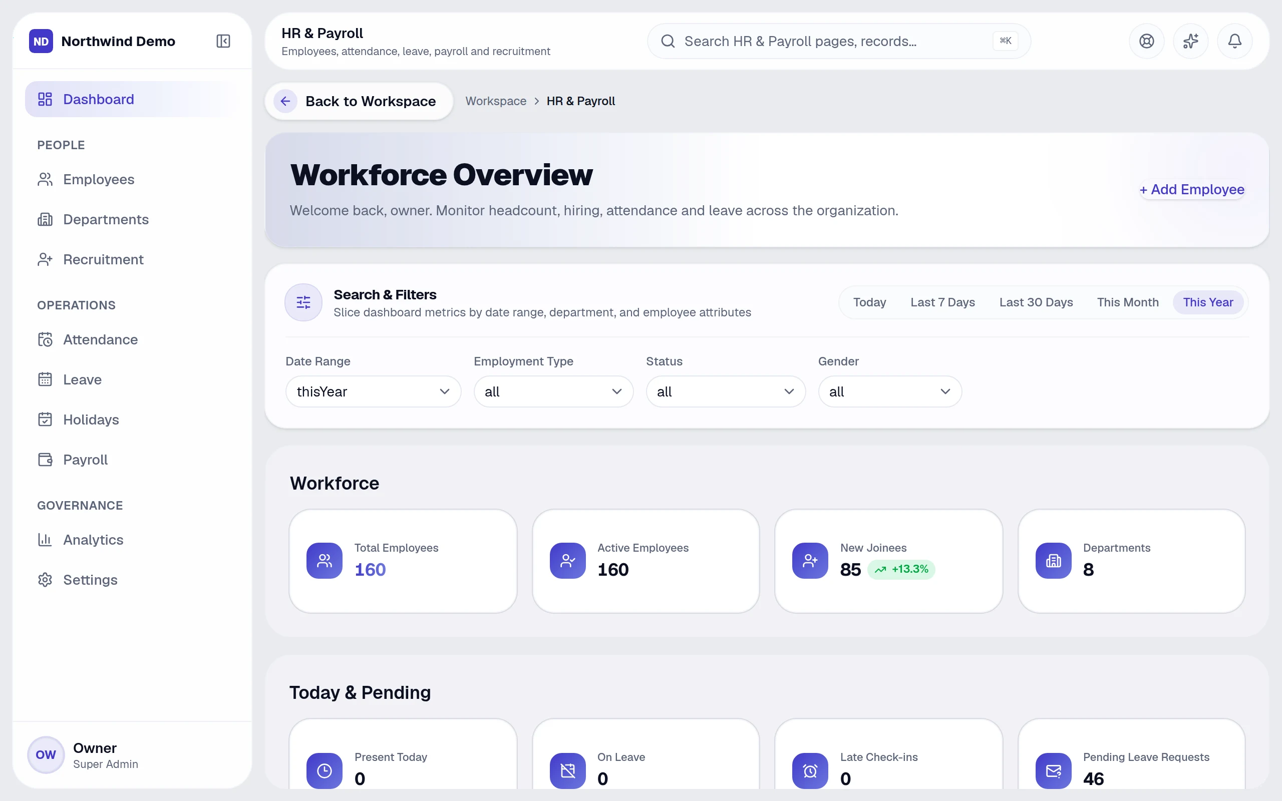Viewport: 1282px width, 801px height.
Task: Click the Active Employees label
Action: (x=643, y=548)
